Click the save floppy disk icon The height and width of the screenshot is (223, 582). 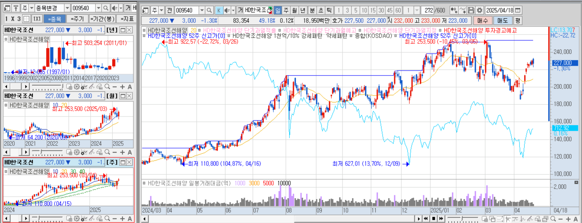471,10
